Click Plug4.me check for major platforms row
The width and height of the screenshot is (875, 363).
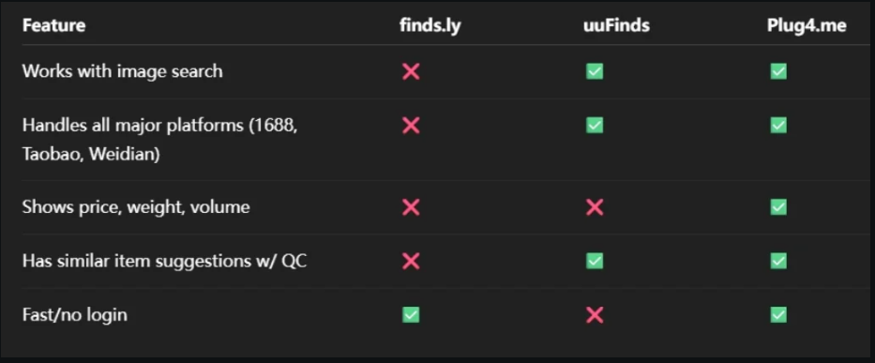(x=778, y=125)
